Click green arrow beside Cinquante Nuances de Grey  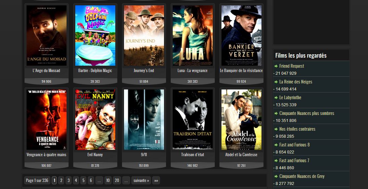click(x=276, y=176)
